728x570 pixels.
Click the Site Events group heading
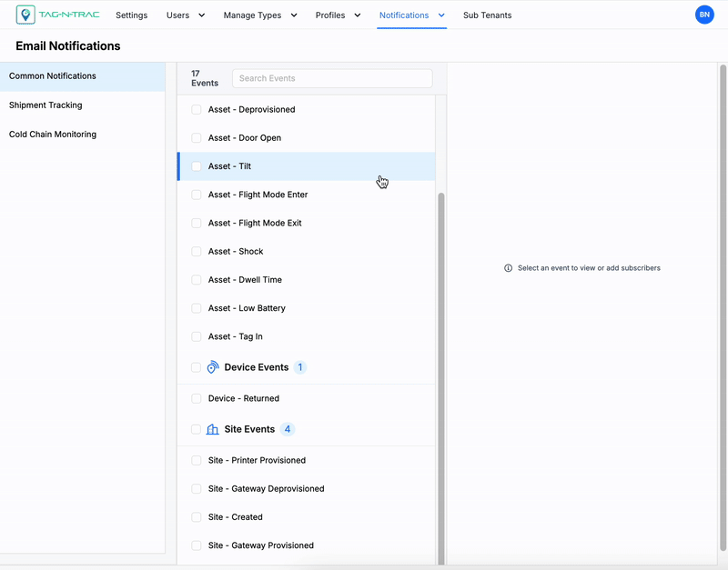249,429
